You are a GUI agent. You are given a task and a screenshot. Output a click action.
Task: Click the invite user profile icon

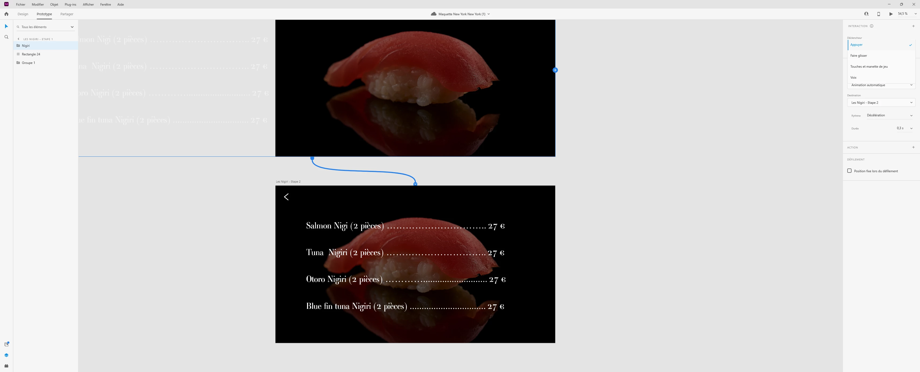click(866, 14)
